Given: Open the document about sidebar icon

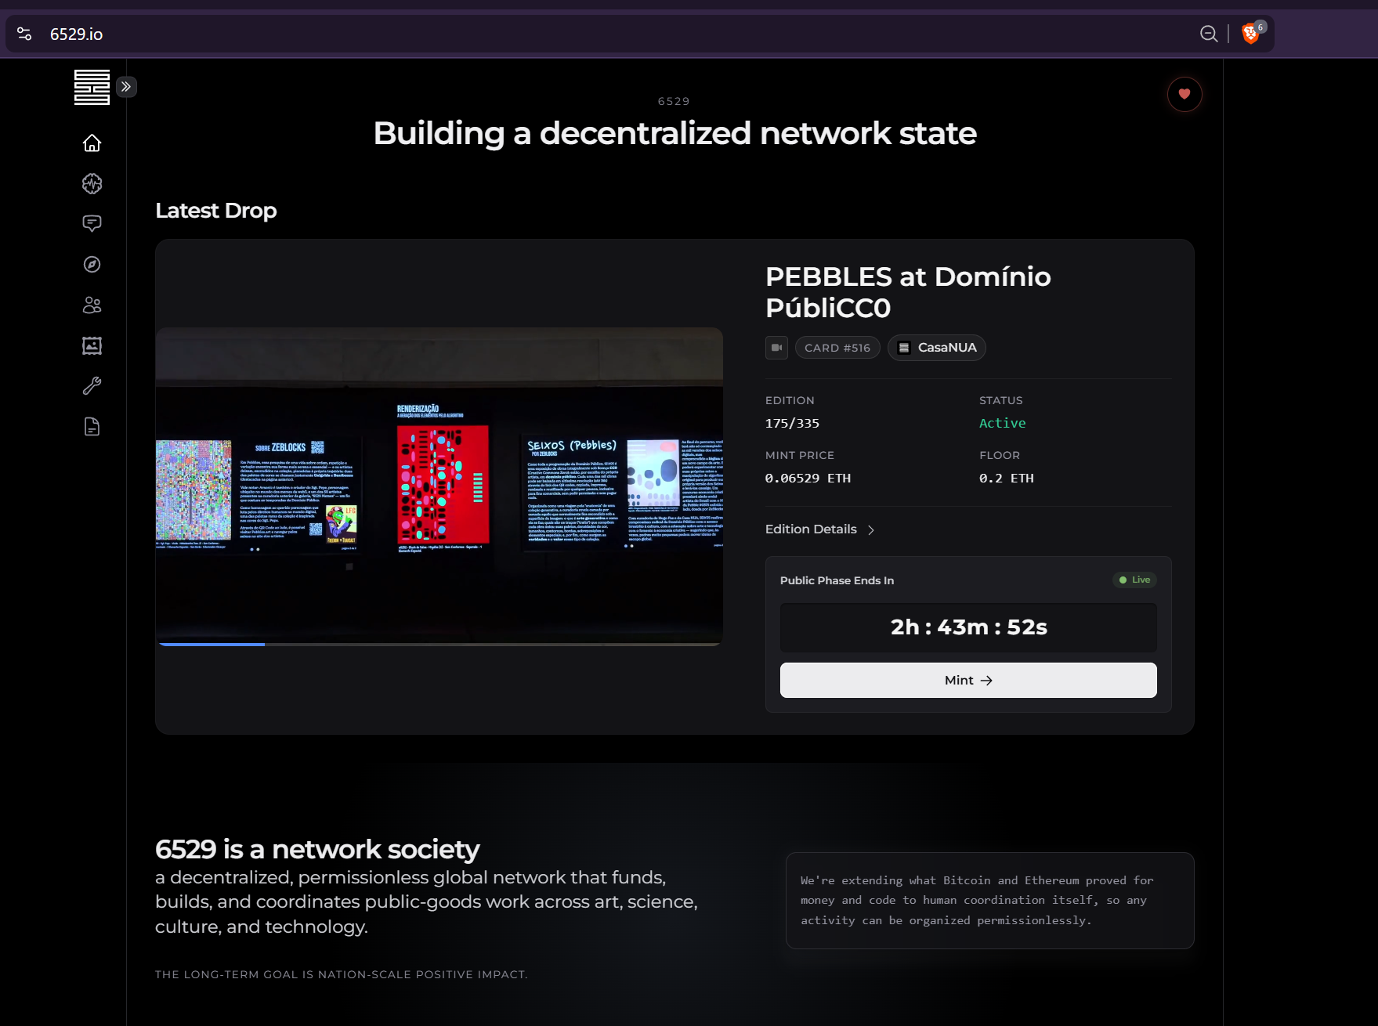Looking at the screenshot, I should [x=92, y=427].
